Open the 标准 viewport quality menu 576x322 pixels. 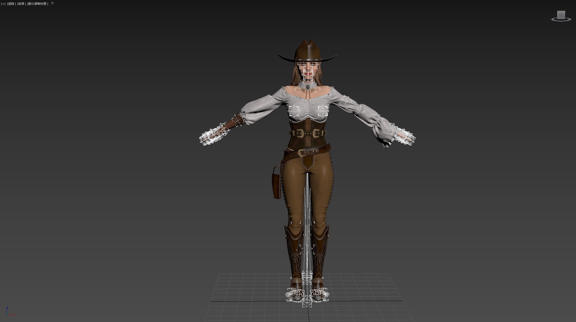(21, 4)
